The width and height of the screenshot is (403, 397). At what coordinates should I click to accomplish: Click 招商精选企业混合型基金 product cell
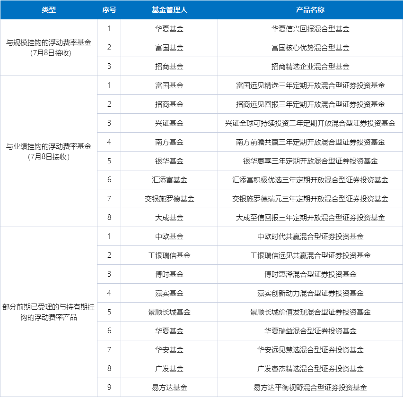(310, 67)
